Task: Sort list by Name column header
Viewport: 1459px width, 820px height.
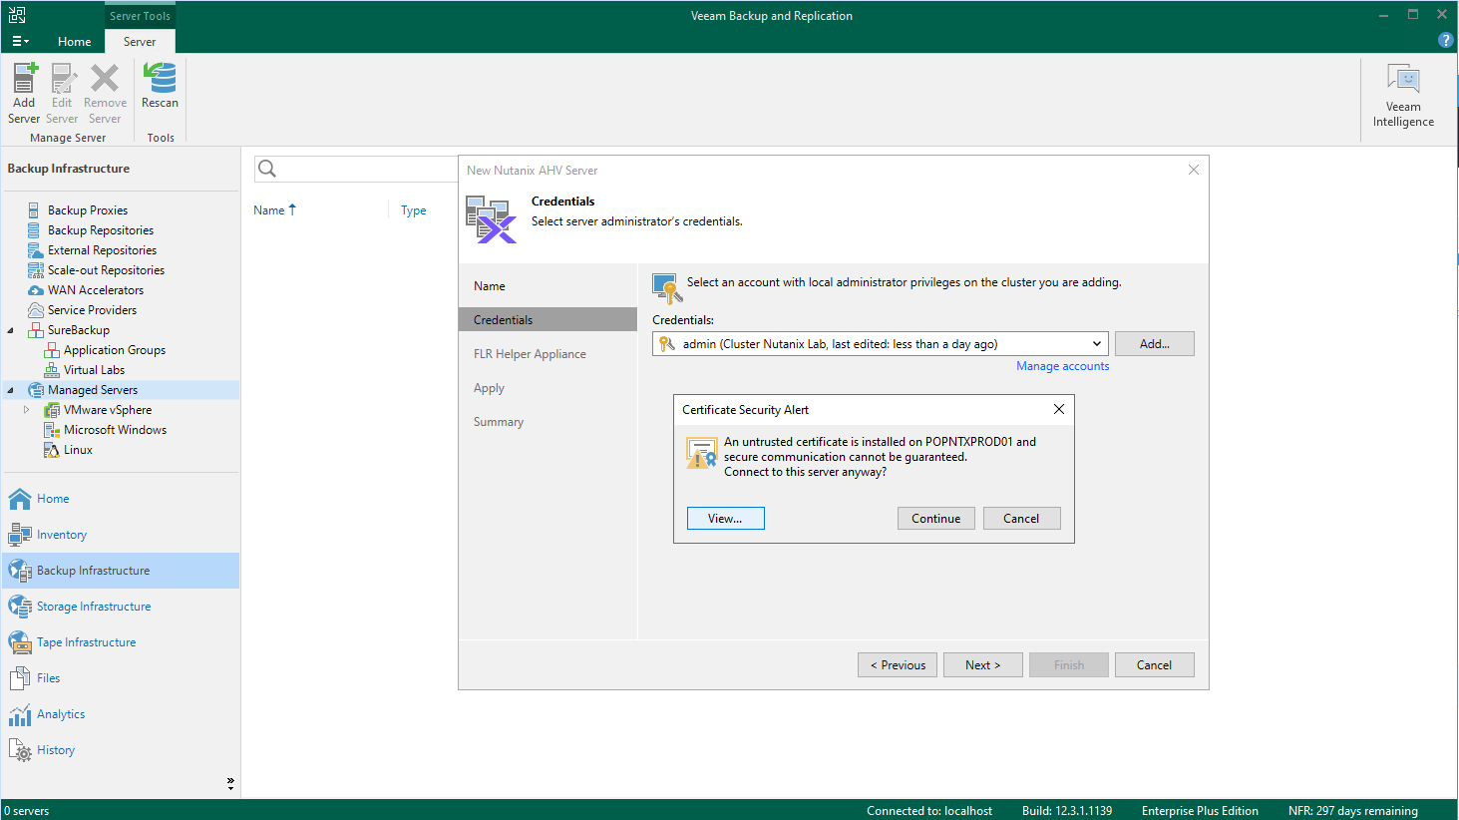Action: tap(274, 210)
